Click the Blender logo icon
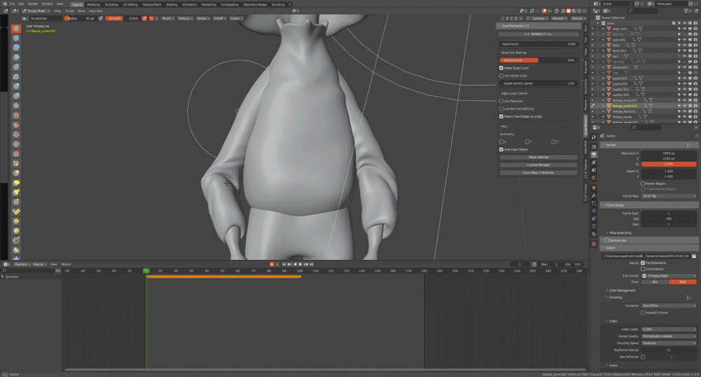The height and width of the screenshot is (377, 701). coord(4,4)
